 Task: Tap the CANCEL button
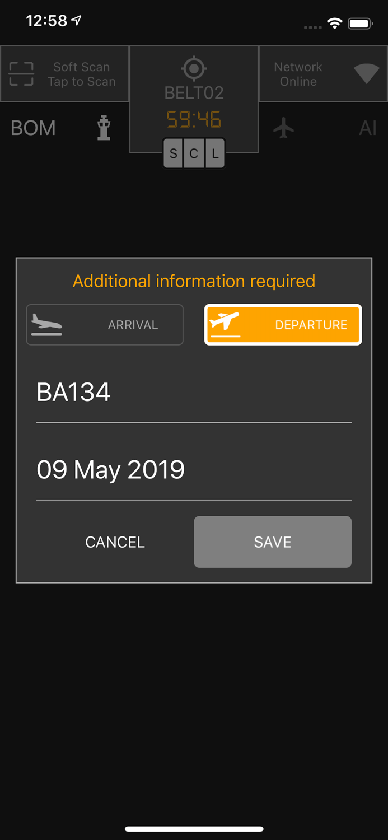pyautogui.click(x=114, y=542)
